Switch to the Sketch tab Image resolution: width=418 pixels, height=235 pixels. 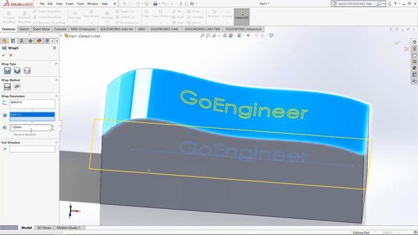coord(24,29)
